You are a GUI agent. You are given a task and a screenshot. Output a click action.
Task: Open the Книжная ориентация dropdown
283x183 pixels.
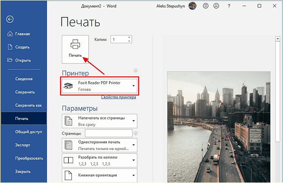(100, 175)
